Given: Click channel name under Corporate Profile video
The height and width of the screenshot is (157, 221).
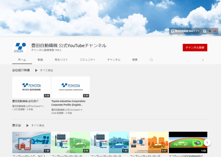Looking at the screenshot, I should click(67, 110).
